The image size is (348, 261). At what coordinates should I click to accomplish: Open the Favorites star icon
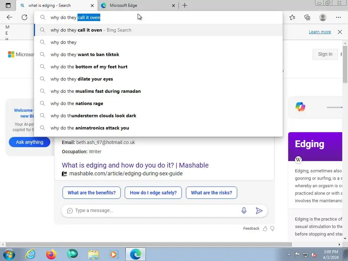[x=292, y=17]
